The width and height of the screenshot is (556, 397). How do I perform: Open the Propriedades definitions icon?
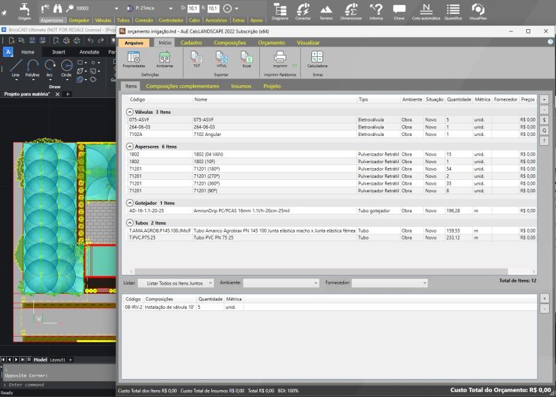[133, 59]
